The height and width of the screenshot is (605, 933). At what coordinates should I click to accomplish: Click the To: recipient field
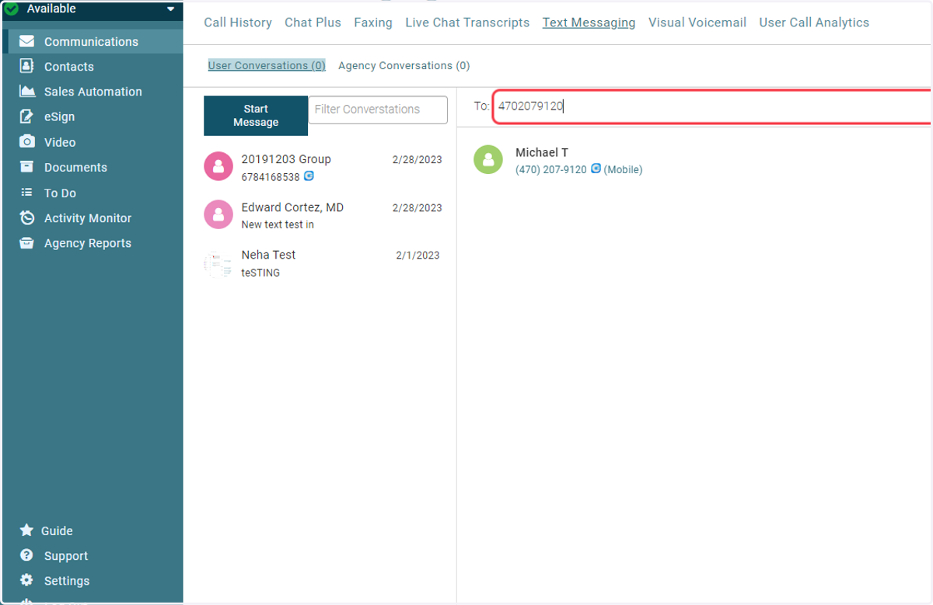click(711, 106)
